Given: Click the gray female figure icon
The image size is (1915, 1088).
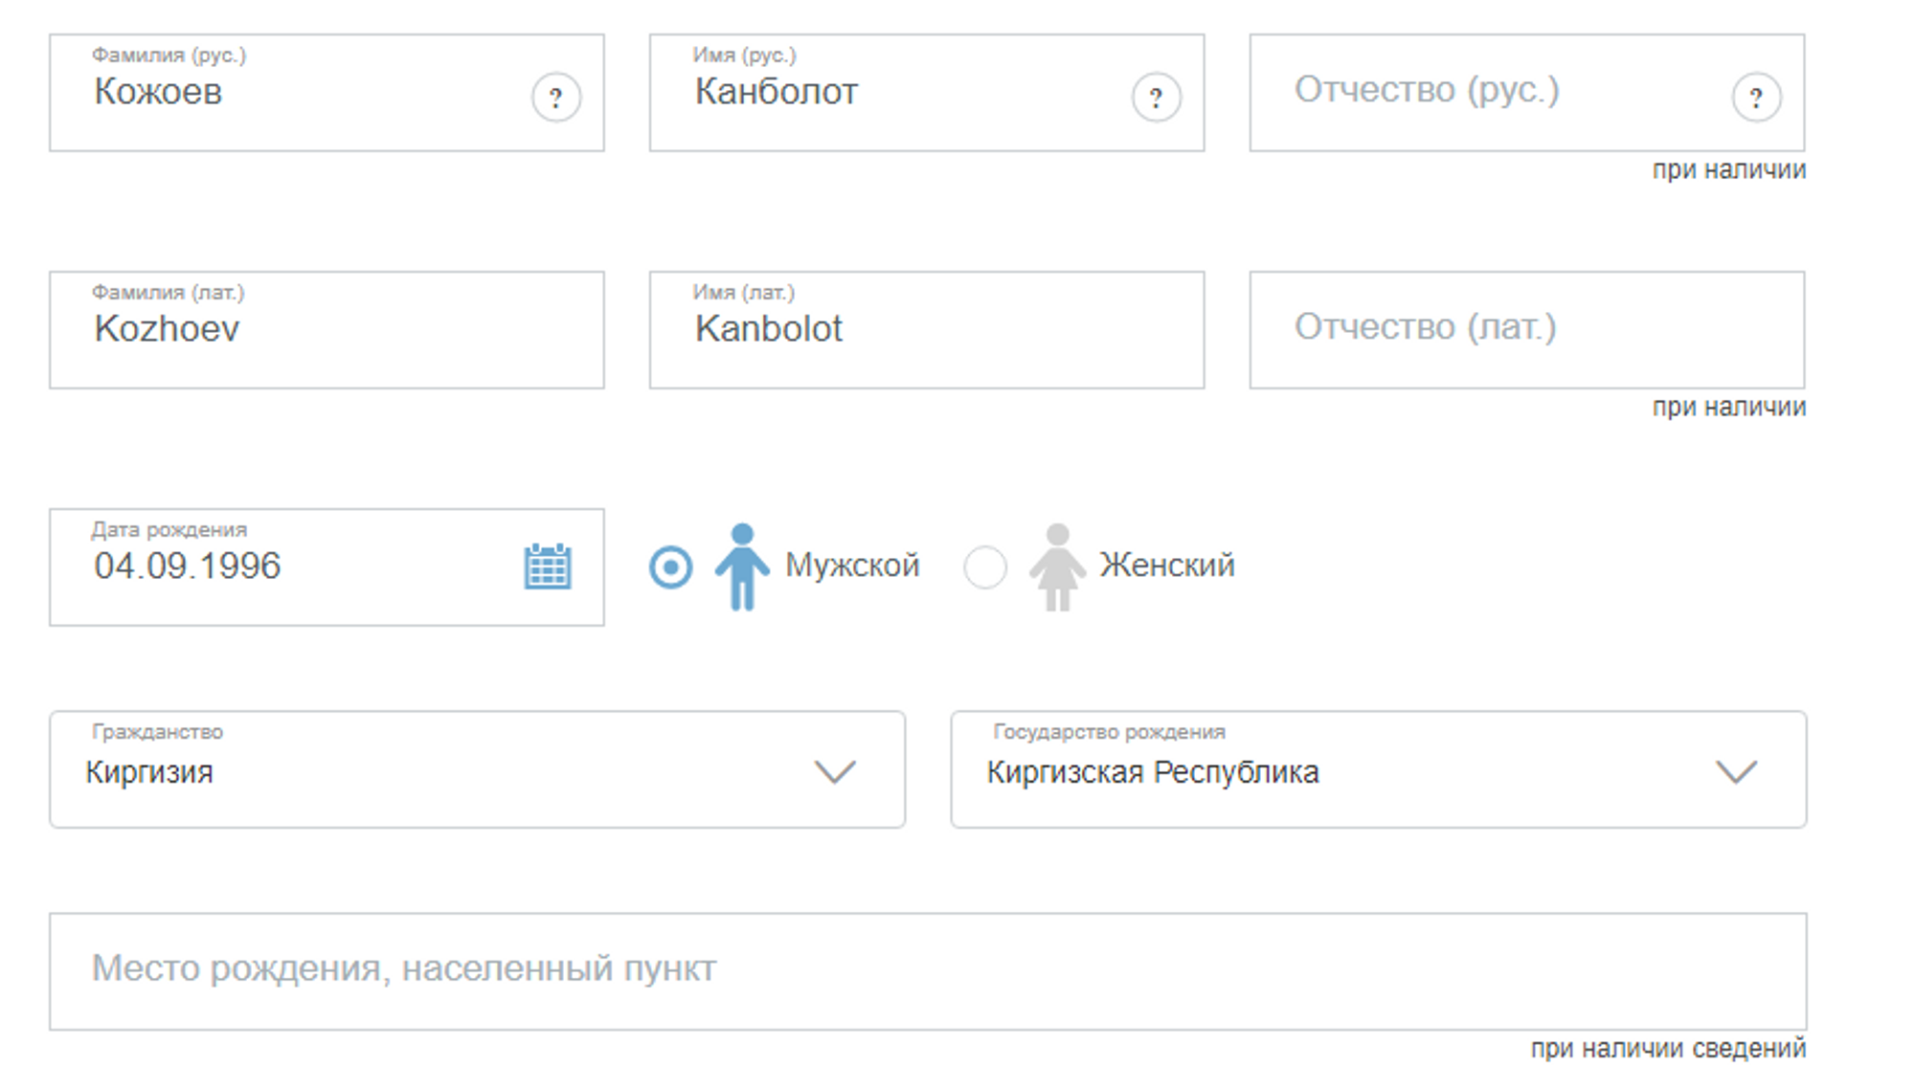Looking at the screenshot, I should pos(1057,566).
